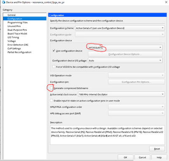The height and width of the screenshot is (161, 169).
Task: Select Dual-Purpose Pins category
Action: pyautogui.click(x=17, y=30)
